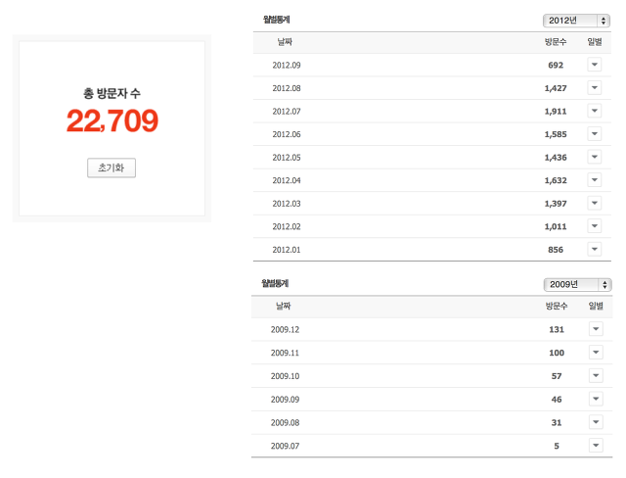Click 일별 column header in 2009 table
This screenshot has width=626, height=478.
[x=596, y=307]
